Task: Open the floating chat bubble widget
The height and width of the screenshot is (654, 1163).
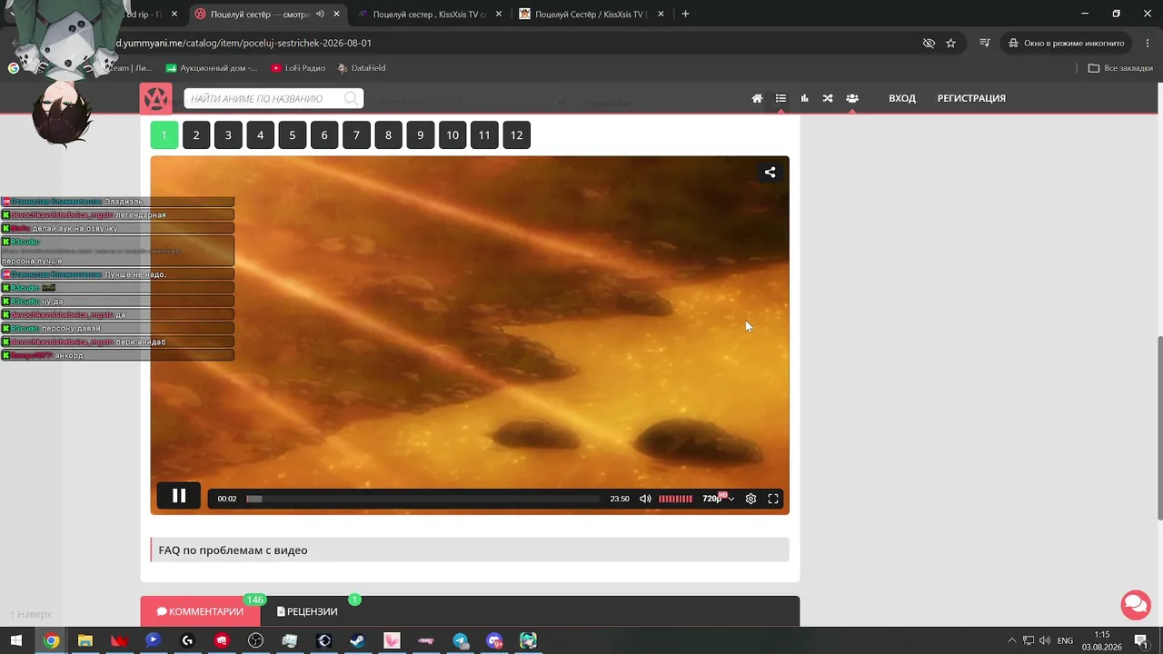Action: [x=1136, y=604]
